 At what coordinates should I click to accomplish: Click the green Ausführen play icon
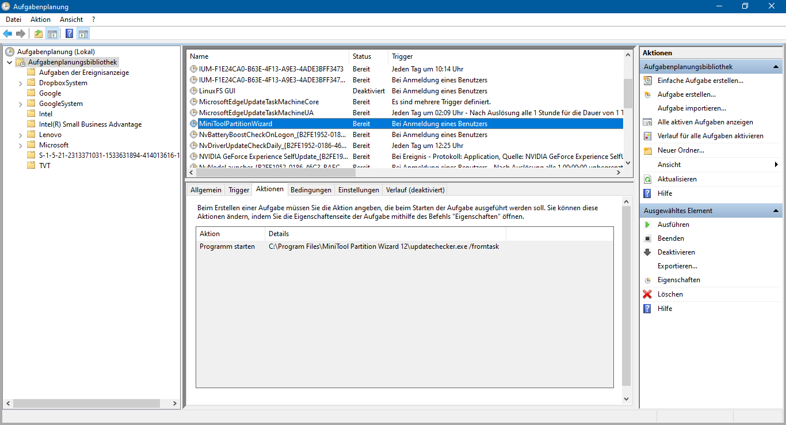(x=647, y=225)
